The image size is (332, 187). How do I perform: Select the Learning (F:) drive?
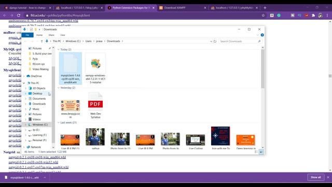(39, 135)
